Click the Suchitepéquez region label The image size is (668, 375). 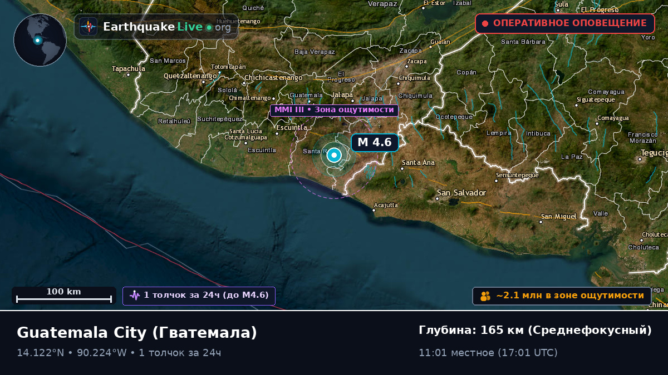click(x=220, y=119)
